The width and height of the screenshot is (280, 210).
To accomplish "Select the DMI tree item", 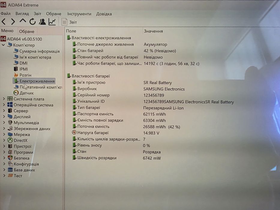I will click(x=23, y=63).
